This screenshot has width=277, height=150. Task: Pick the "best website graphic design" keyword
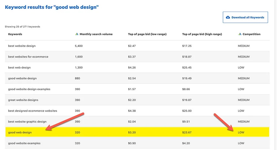(x=27, y=122)
